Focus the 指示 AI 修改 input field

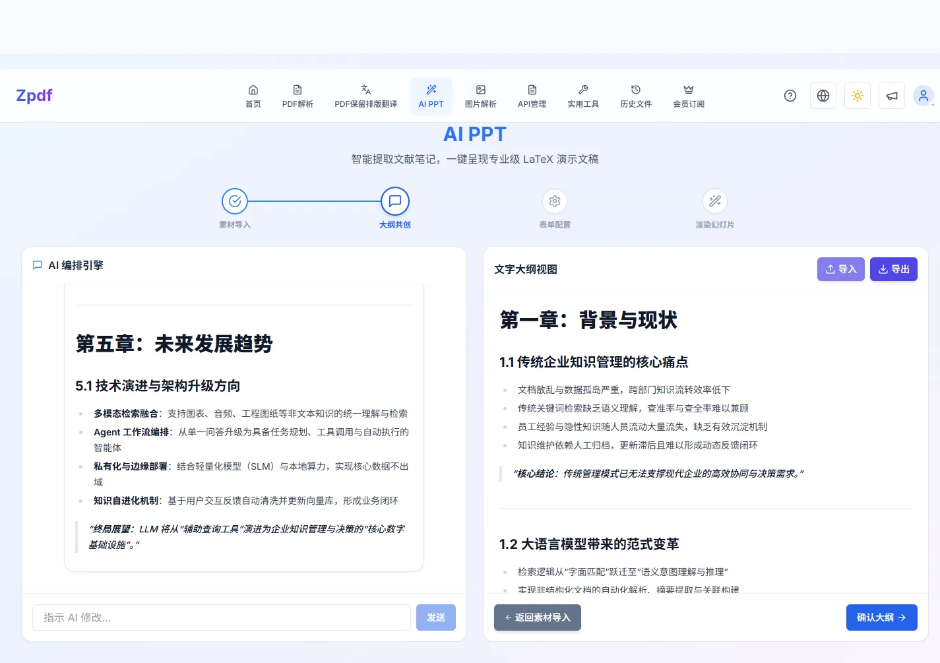(x=222, y=617)
